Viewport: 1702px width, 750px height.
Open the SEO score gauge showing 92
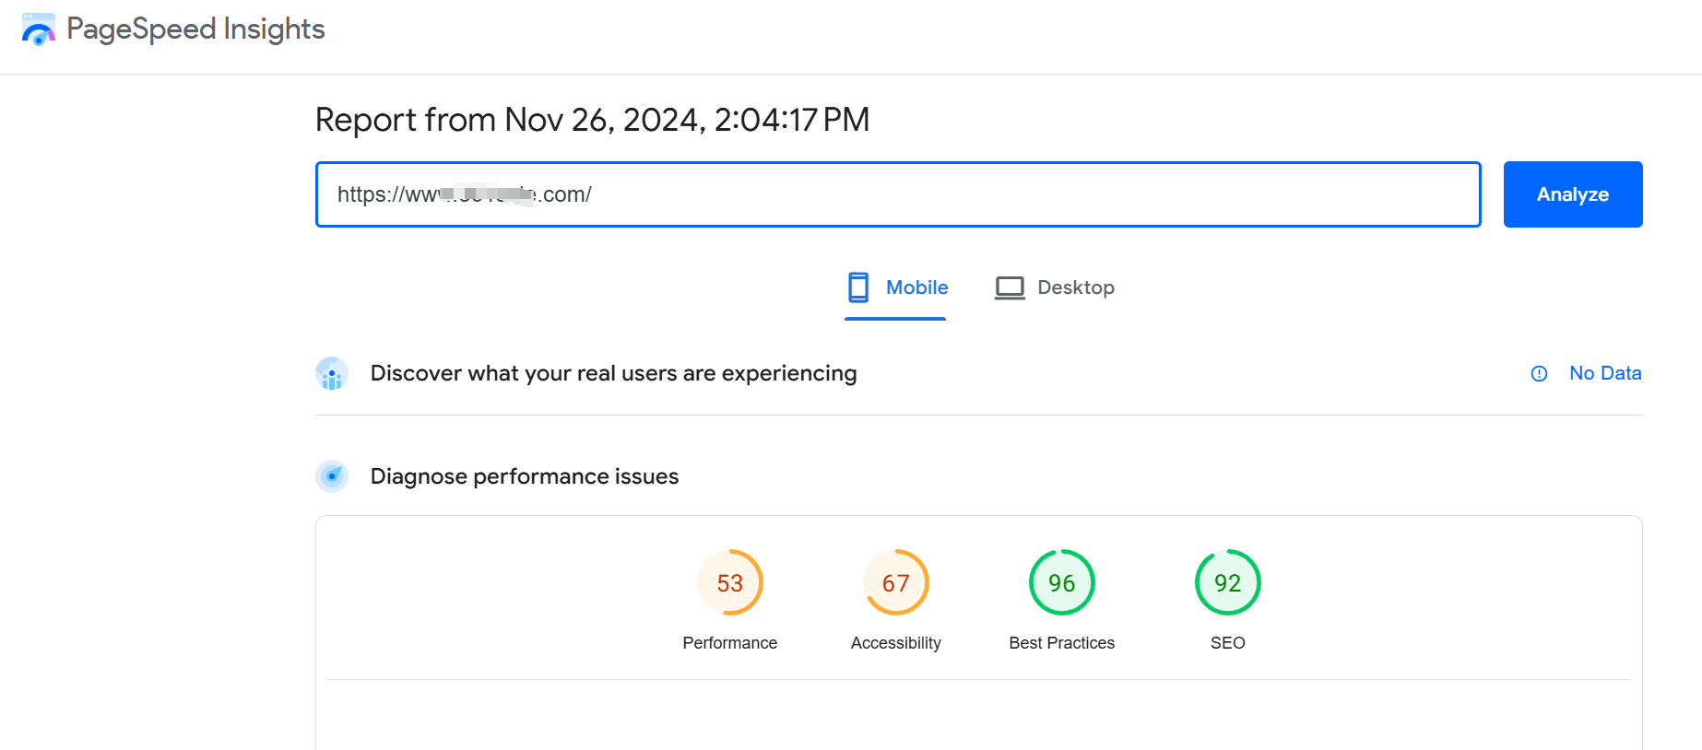pos(1227,582)
